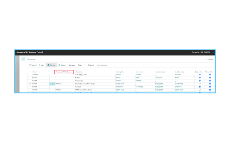Viewport: 230px width, 143px height.
Task: Open the three-dot row menu for CH-YR
Action: 52,84
